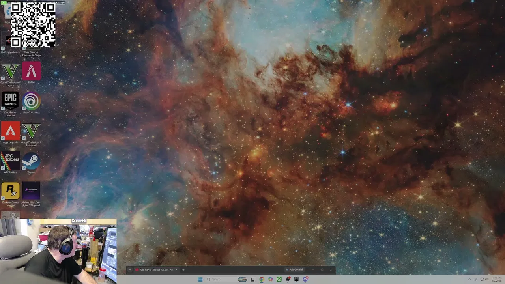This screenshot has height=284, width=505.
Task: Open the Windows Start menu
Action: coord(200,279)
